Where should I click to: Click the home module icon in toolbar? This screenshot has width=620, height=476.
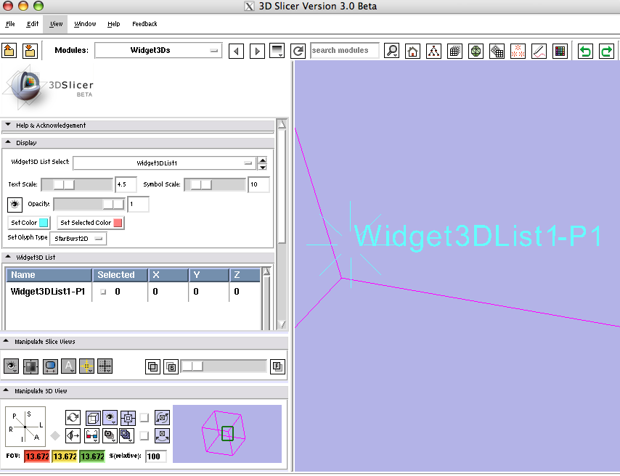pos(412,51)
